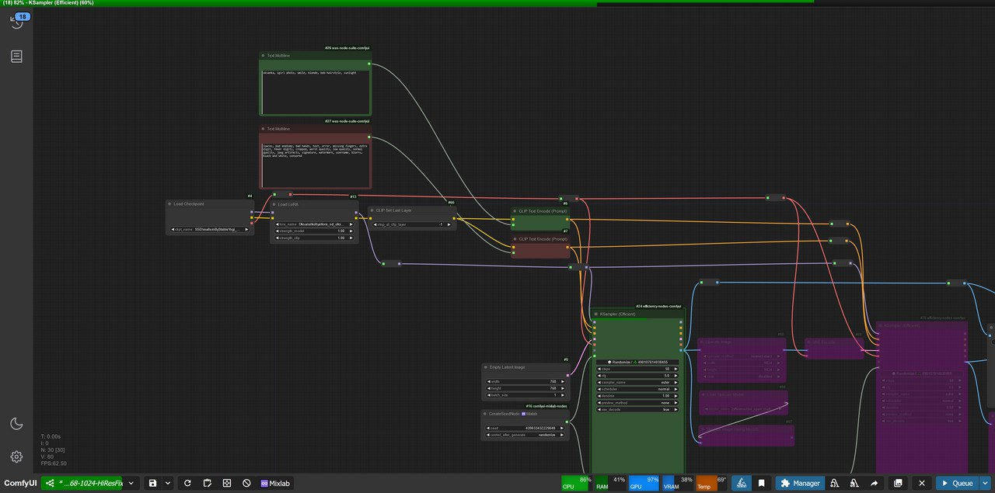
Task: Collapse the red CLIP Text Encode node dot
Action: pyautogui.click(x=515, y=238)
